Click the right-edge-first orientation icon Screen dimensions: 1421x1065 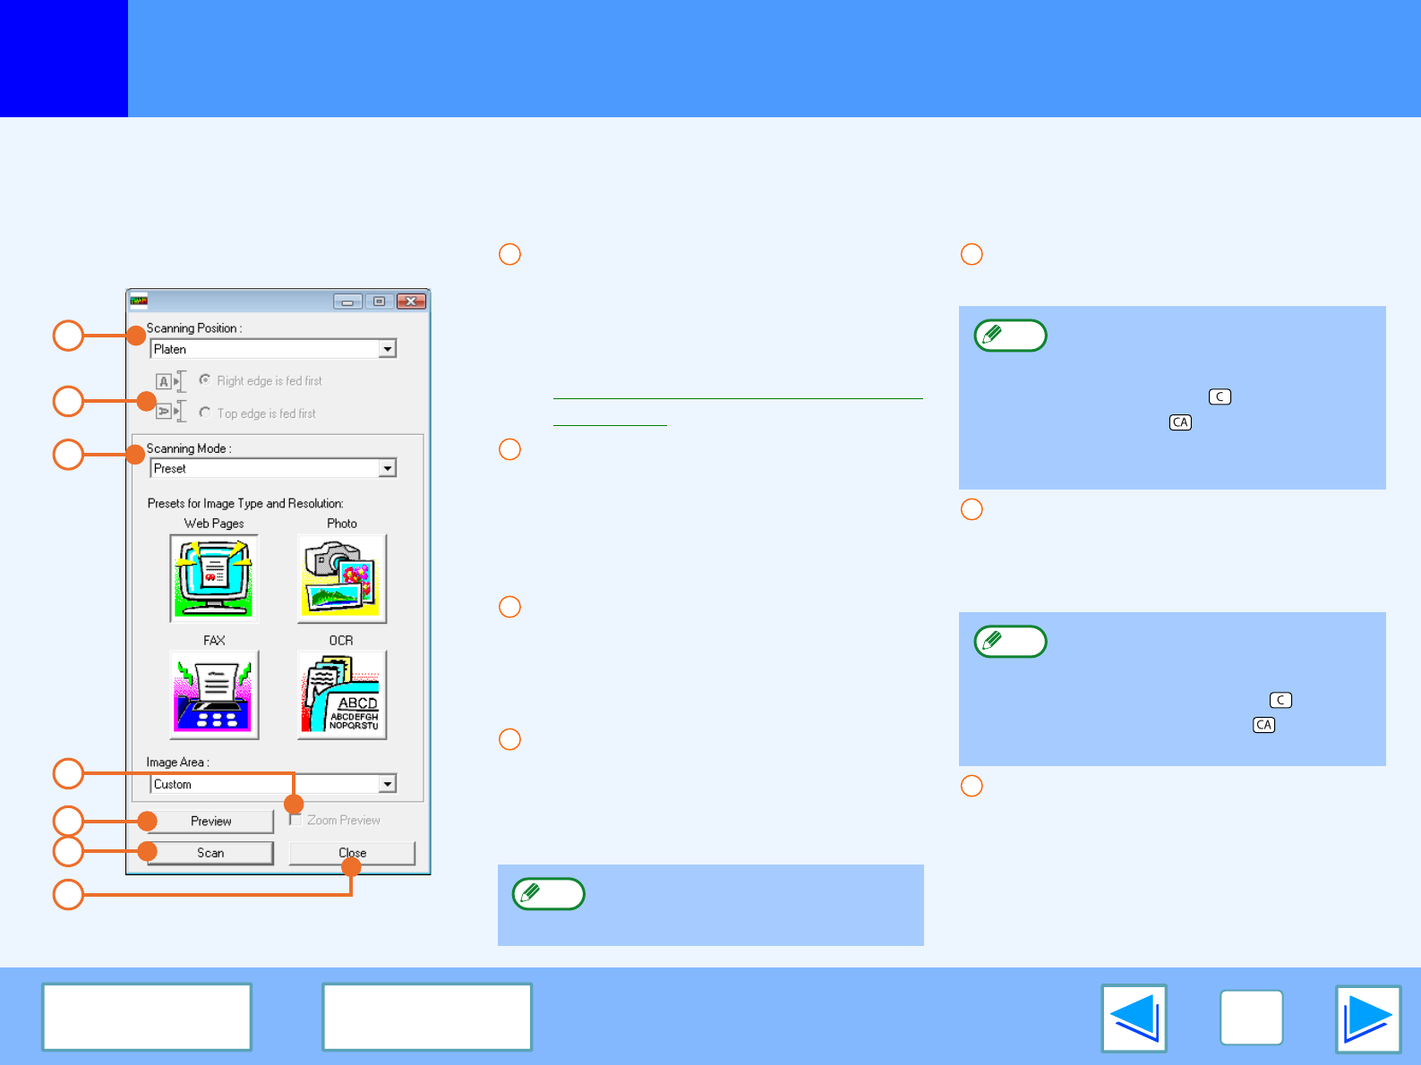[170, 381]
